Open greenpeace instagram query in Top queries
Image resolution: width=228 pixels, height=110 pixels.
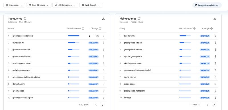click(x=23, y=98)
